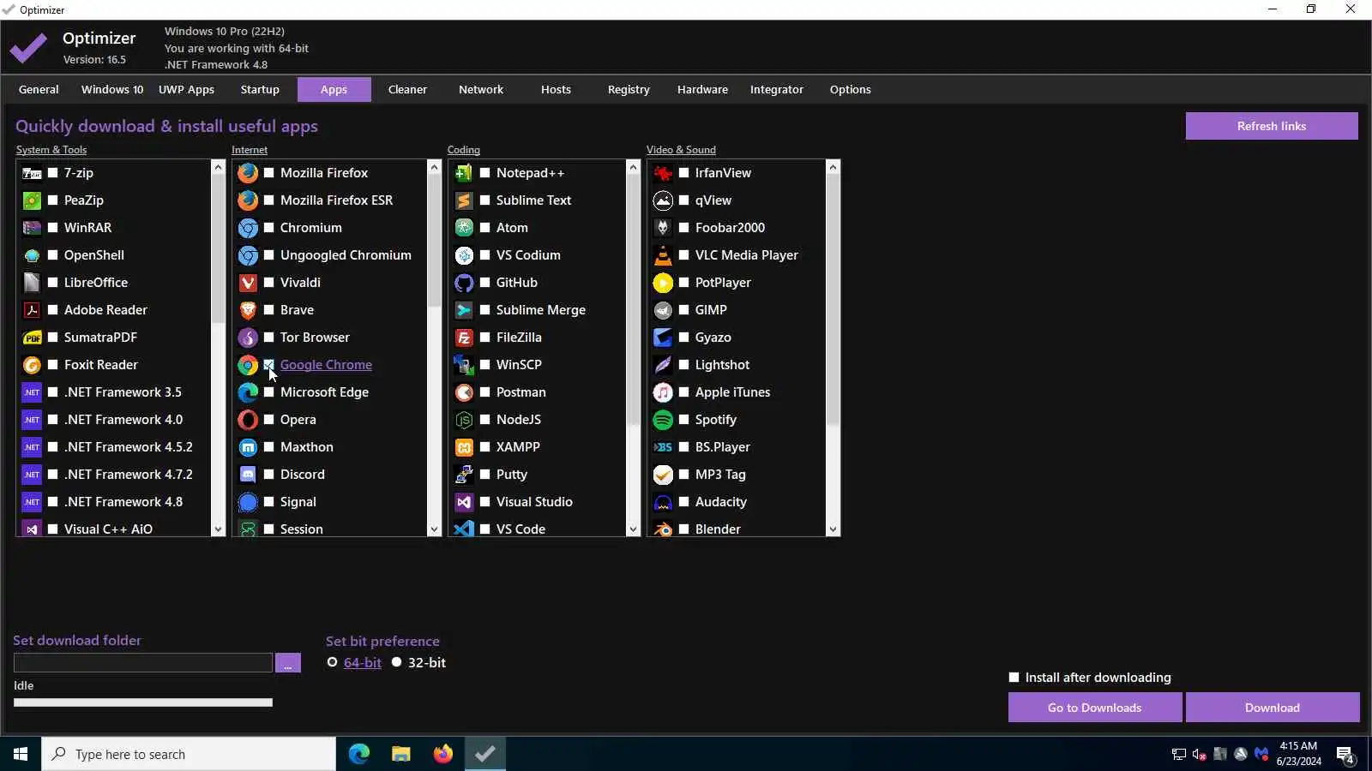Click Video & Sound list down arrow
Screen dimensions: 1372x771
[833, 529]
